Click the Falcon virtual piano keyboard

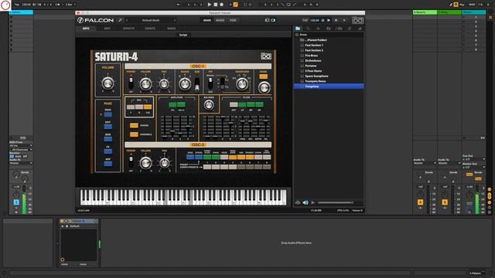tap(183, 197)
